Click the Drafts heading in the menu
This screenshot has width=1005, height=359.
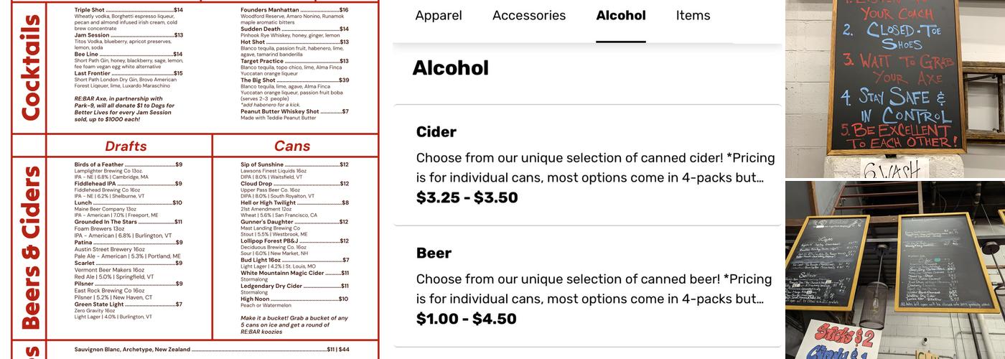pos(126,146)
